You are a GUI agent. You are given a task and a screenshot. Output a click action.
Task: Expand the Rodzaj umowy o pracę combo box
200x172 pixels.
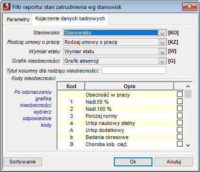[162, 42]
